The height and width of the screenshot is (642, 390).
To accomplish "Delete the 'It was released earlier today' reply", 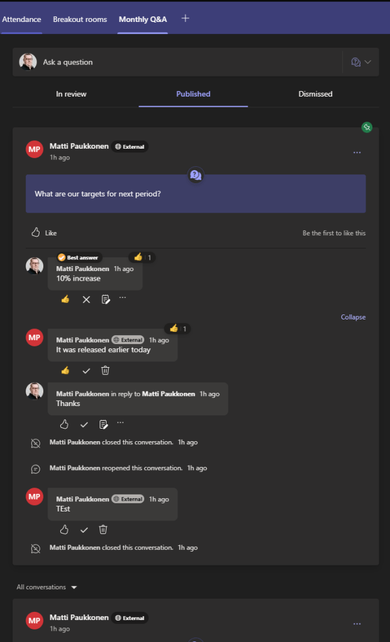I will pyautogui.click(x=105, y=370).
